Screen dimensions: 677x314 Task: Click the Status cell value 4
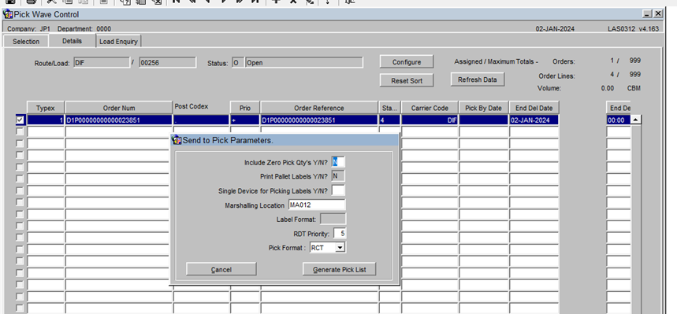click(389, 120)
